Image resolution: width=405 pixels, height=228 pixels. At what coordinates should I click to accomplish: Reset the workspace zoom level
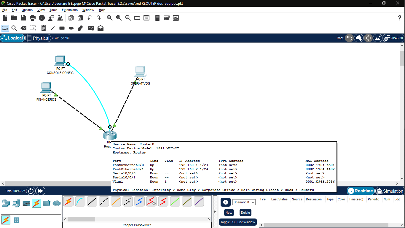(119, 18)
